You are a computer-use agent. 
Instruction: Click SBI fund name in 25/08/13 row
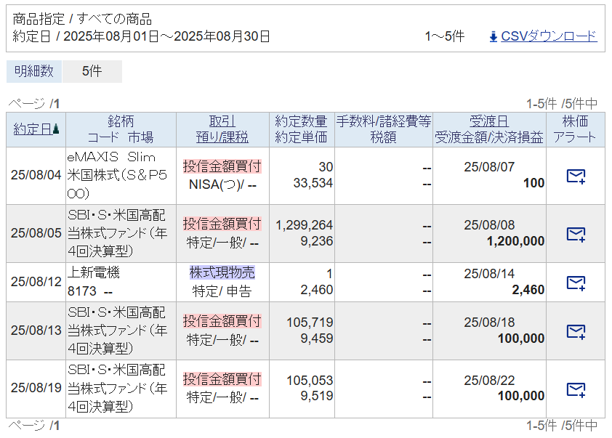pos(117,330)
